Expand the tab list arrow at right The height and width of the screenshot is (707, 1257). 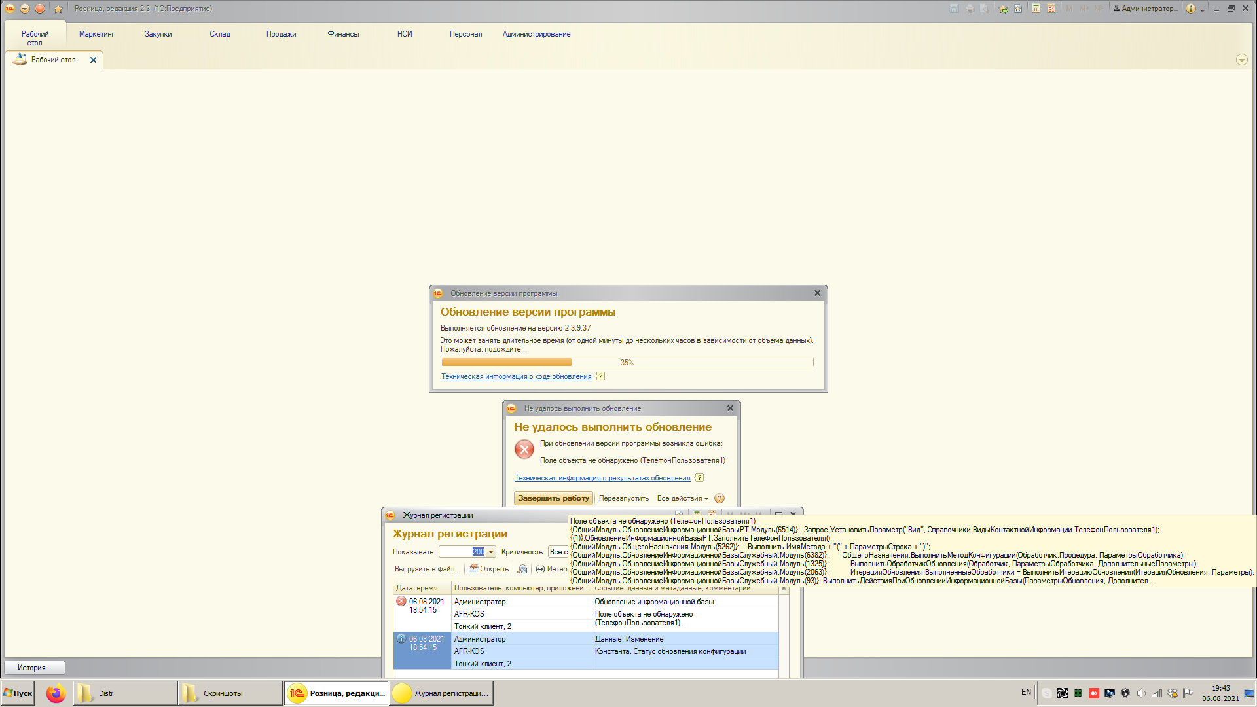1241,60
